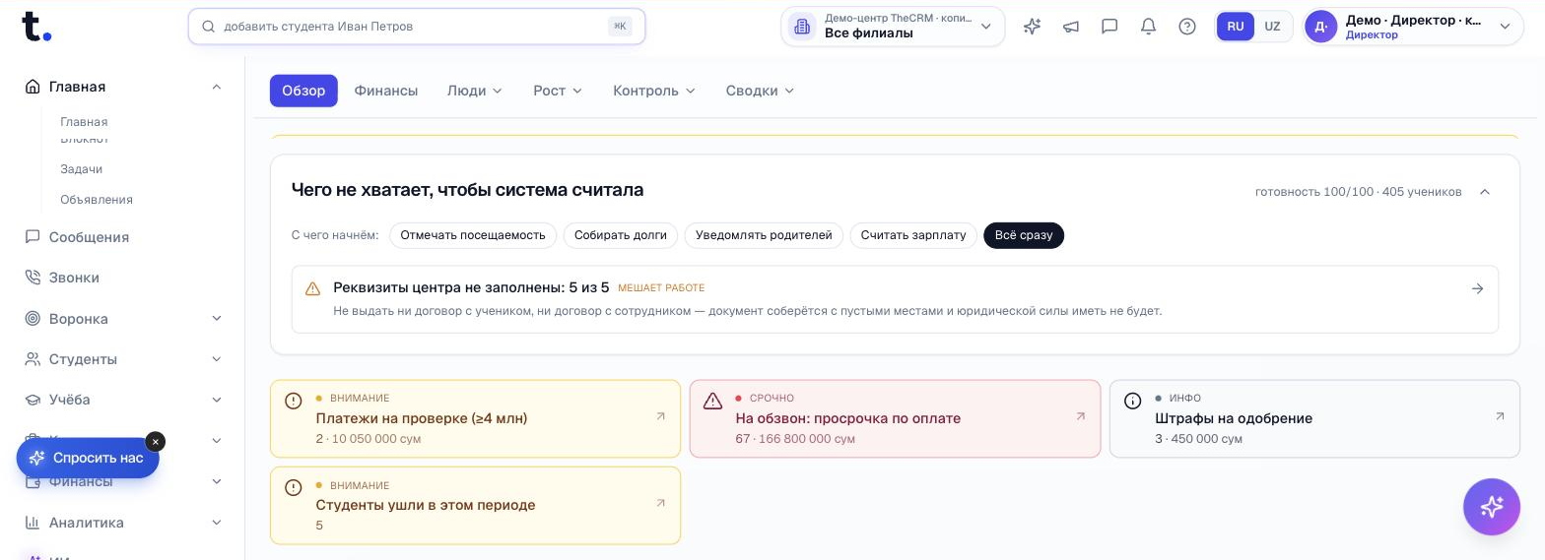Select Отмечать посещаемость chip
Screen dimensions: 1545x560
pos(473,235)
